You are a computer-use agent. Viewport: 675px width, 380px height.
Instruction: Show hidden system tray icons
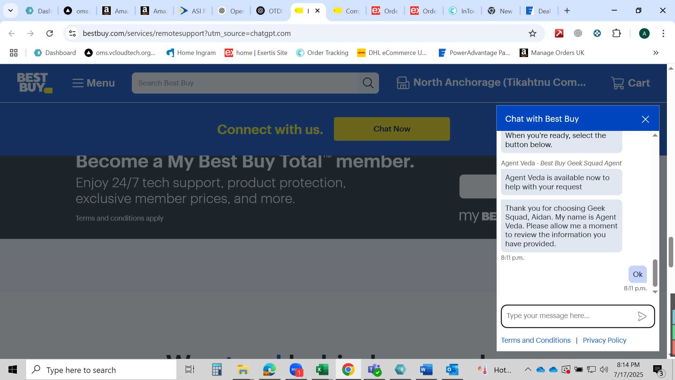pyautogui.click(x=528, y=369)
